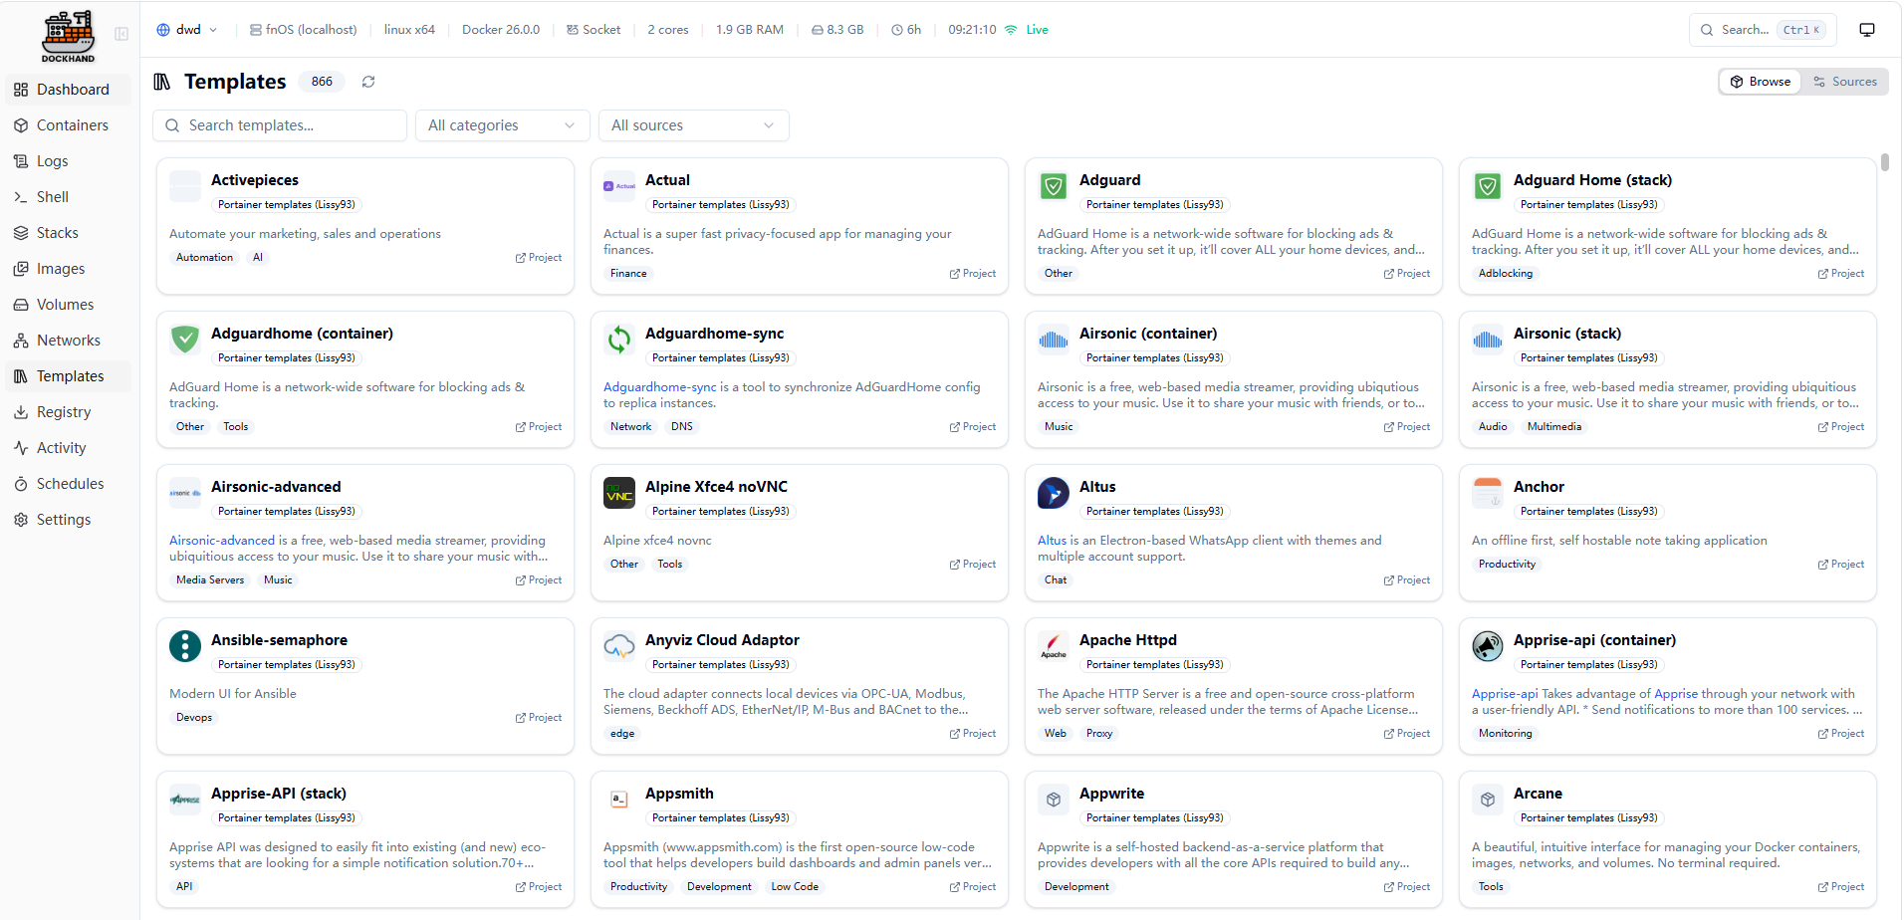This screenshot has height=920, width=1904.
Task: Click the Alpine Xfce4 noVNC icon
Action: tap(619, 493)
